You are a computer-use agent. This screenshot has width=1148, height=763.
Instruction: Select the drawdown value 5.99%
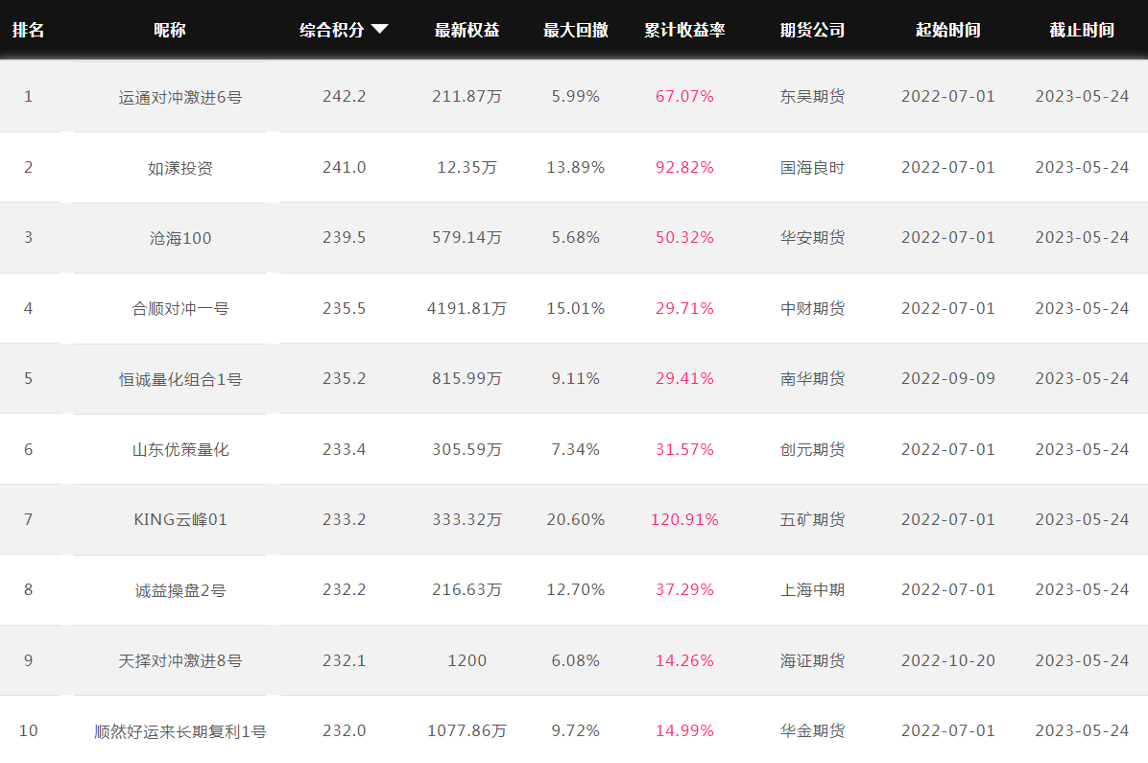[576, 97]
